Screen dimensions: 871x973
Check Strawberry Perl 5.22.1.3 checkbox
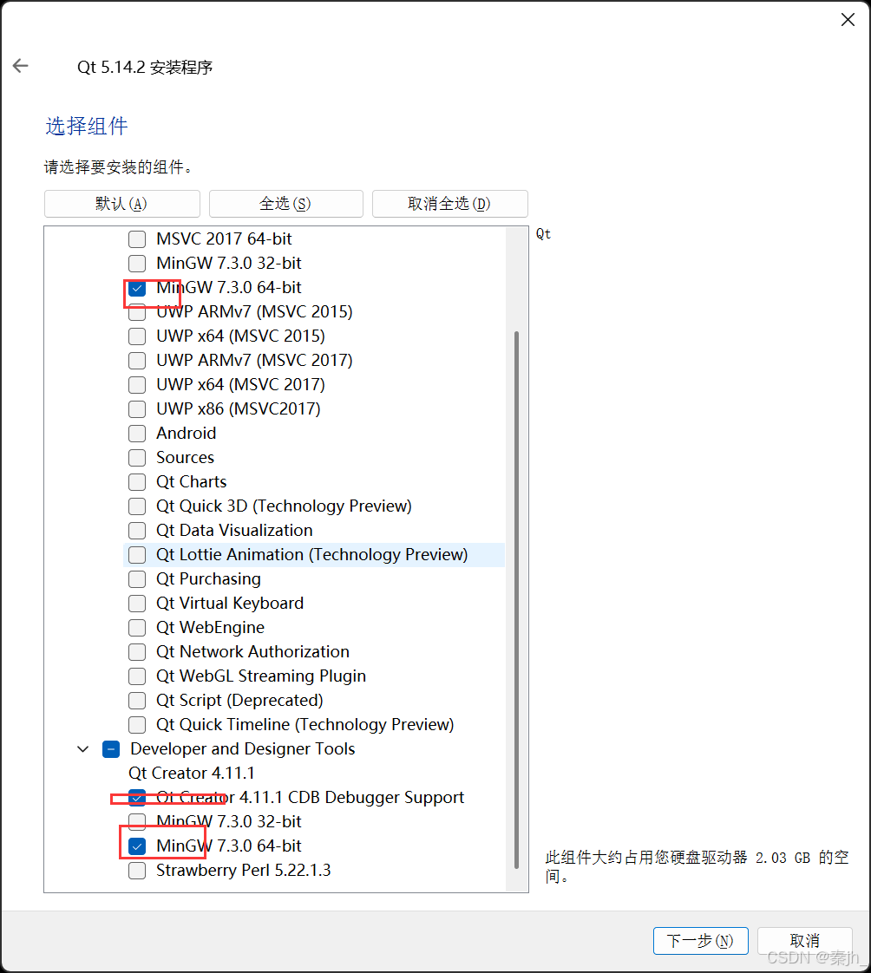click(x=136, y=871)
